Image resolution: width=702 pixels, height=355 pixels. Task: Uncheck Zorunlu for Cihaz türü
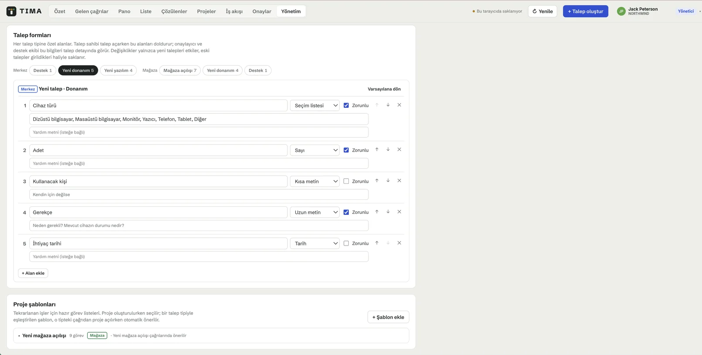tap(346, 106)
